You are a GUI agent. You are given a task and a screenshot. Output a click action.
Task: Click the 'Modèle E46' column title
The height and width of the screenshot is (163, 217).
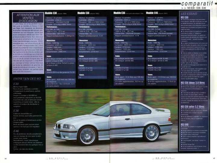(x=152, y=13)
